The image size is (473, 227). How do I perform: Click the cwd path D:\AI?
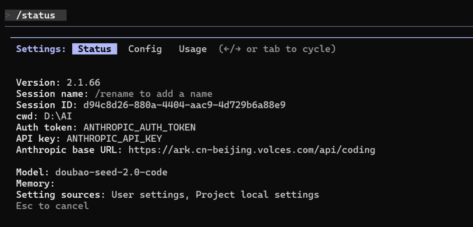pos(58,116)
